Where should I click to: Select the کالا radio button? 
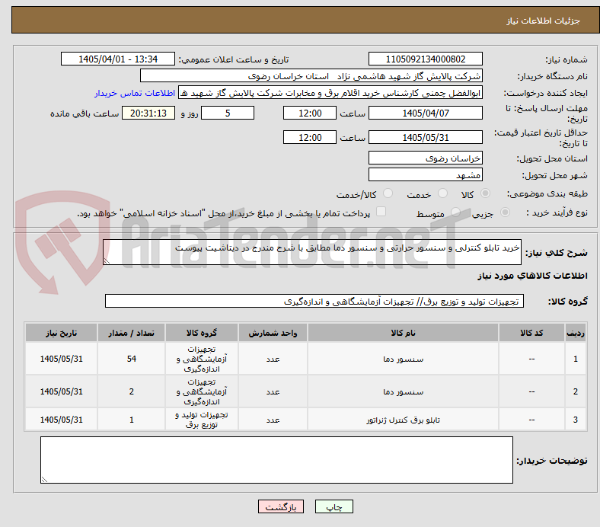[485, 193]
